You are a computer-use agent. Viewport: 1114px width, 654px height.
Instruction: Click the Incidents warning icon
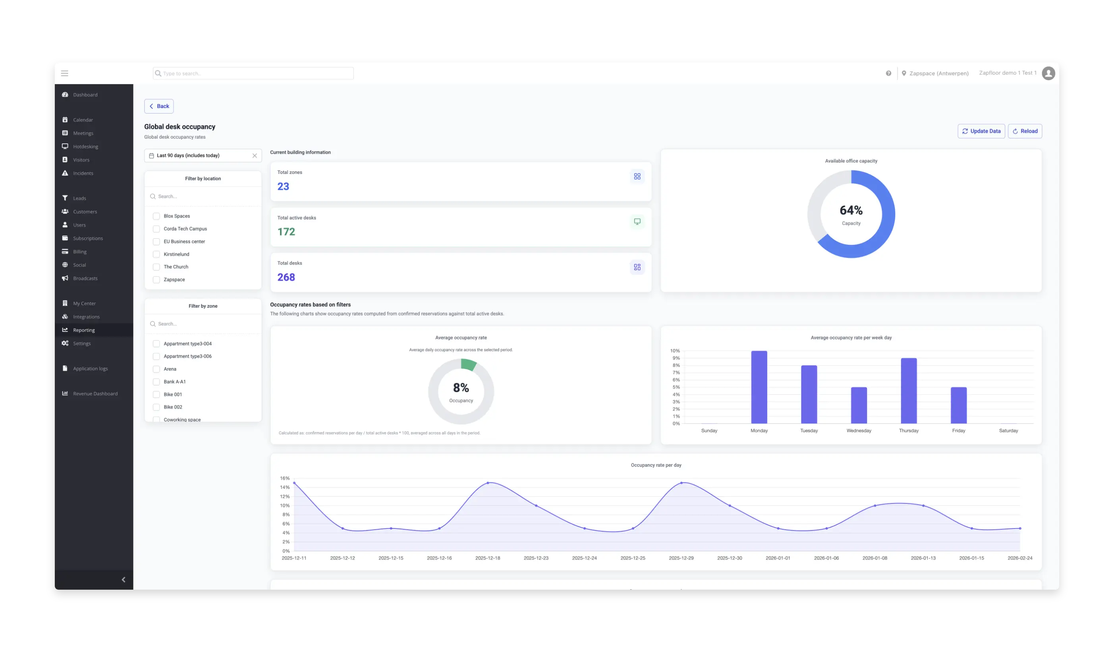65,173
